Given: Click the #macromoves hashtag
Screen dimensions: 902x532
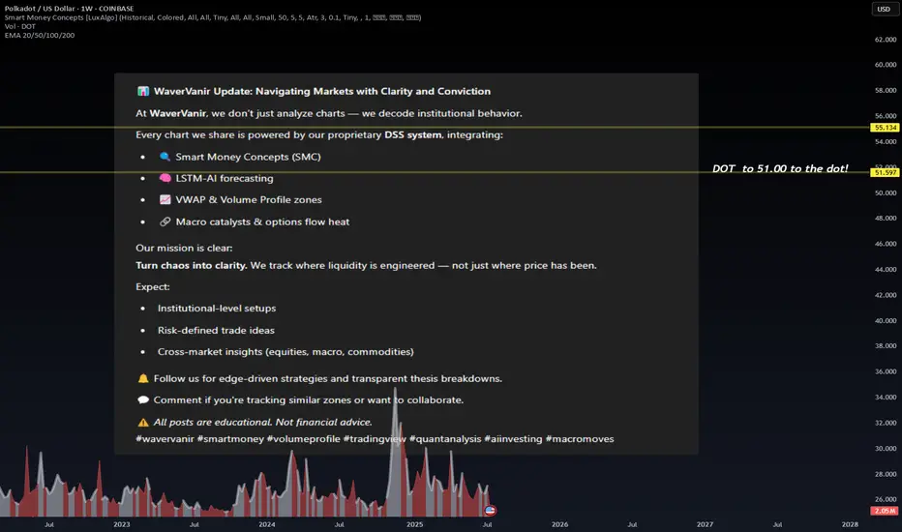Looking at the screenshot, I should [x=580, y=439].
